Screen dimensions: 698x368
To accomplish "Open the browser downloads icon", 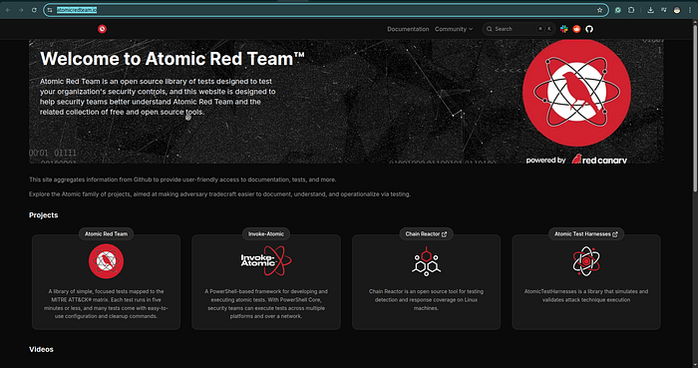I will click(x=650, y=10).
